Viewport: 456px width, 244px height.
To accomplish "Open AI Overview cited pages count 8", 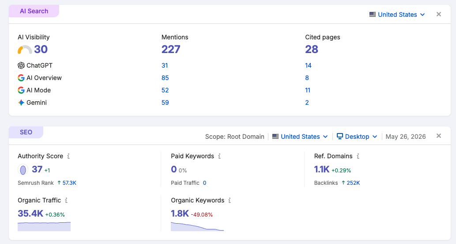I will [307, 78].
